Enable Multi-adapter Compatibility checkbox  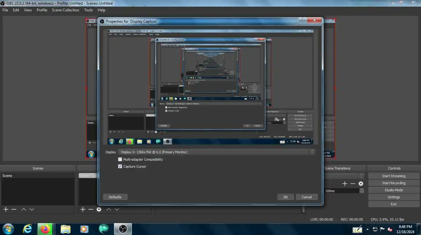tap(120, 159)
